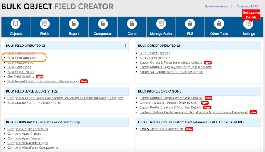Open Bulk Object Creation link
This screenshot has height=152, width=265.
[155, 53]
